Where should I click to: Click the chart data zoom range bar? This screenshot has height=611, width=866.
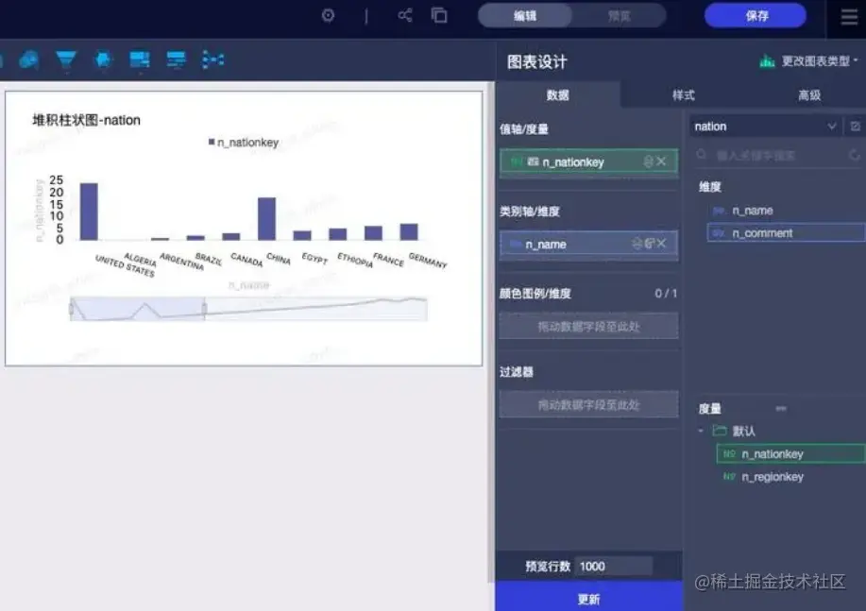(248, 309)
